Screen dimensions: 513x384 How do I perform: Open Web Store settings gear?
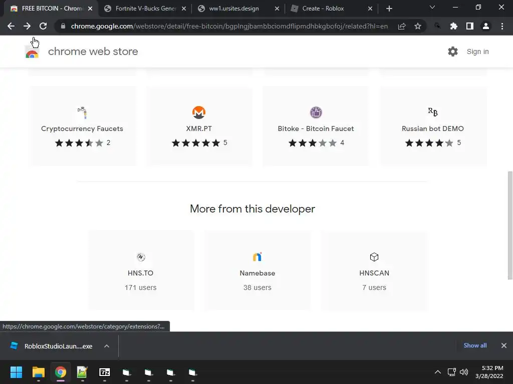pyautogui.click(x=453, y=51)
